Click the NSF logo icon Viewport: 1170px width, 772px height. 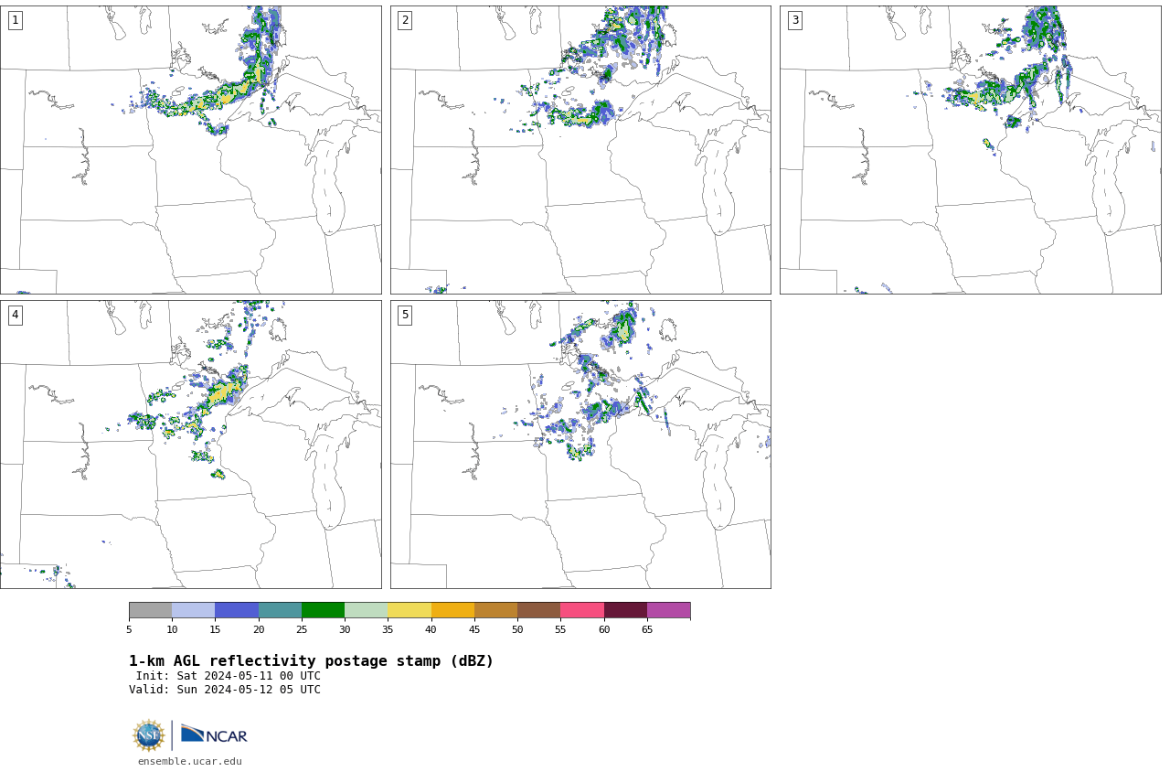click(x=149, y=735)
